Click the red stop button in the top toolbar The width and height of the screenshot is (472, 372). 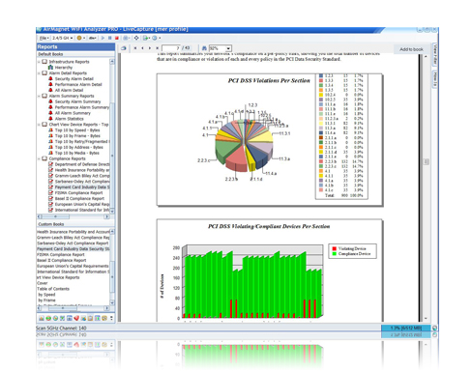coord(117,38)
